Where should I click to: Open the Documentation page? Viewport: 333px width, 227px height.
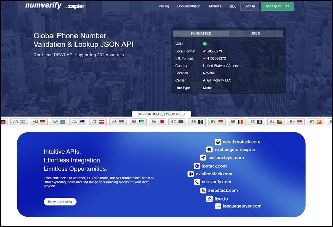188,6
